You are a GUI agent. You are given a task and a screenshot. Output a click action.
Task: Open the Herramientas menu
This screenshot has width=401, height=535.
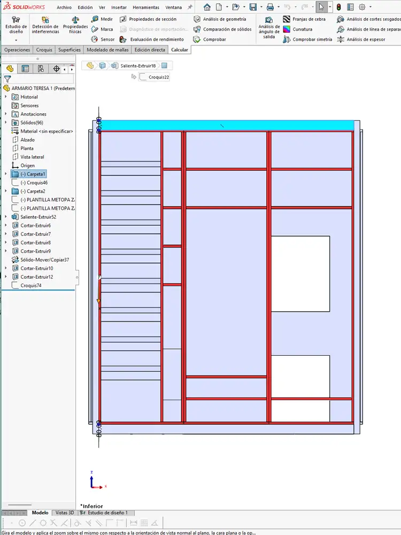coord(146,7)
